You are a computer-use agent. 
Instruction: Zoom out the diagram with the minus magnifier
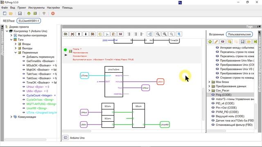(158, 34)
